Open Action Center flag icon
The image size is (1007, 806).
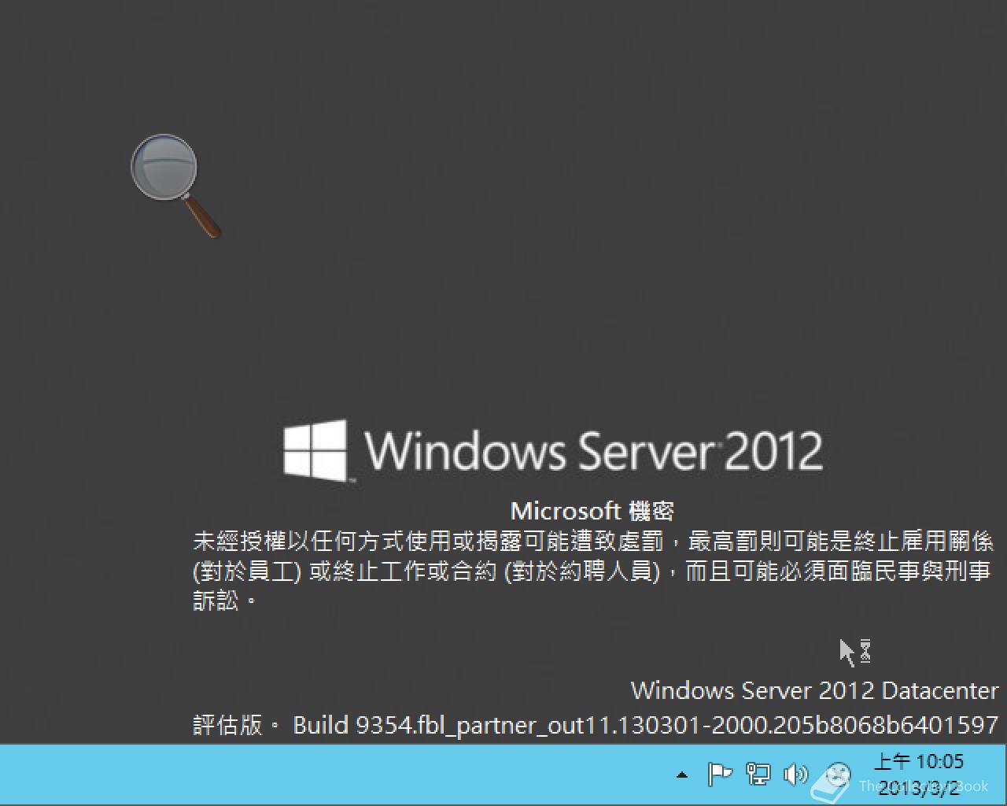(719, 775)
